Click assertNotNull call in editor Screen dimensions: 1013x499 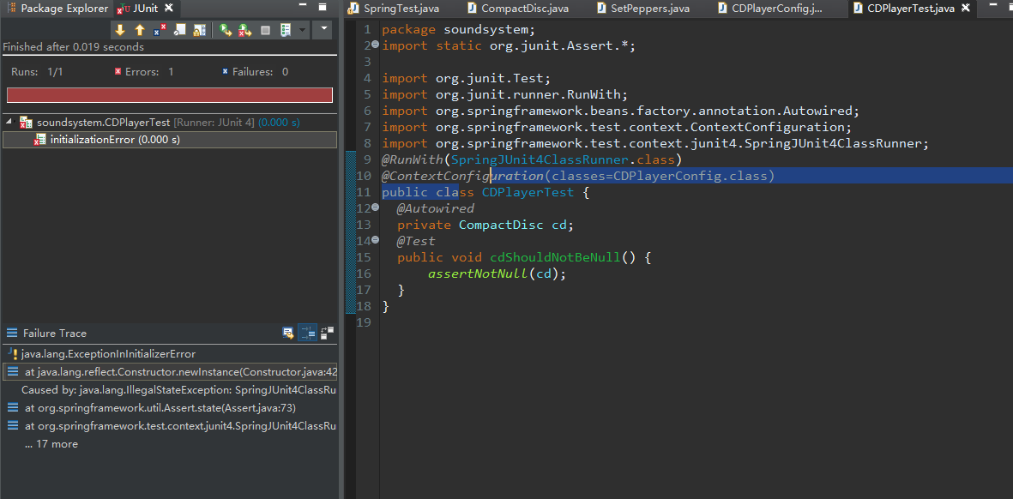478,274
